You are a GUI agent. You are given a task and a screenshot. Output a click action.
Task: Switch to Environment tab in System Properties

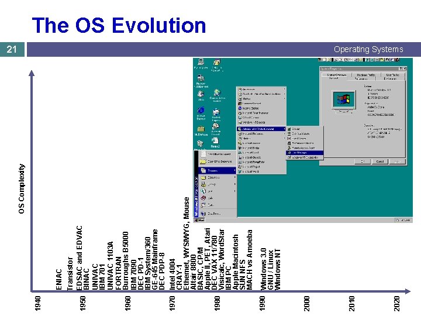[390, 79]
